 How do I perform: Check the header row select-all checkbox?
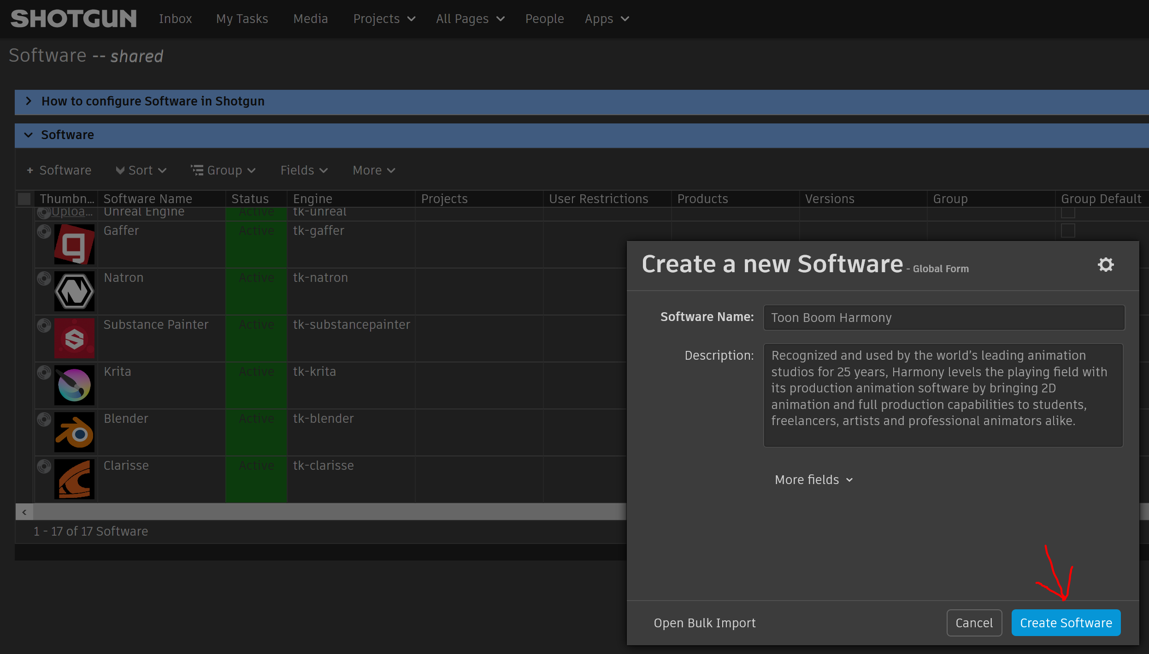point(26,199)
